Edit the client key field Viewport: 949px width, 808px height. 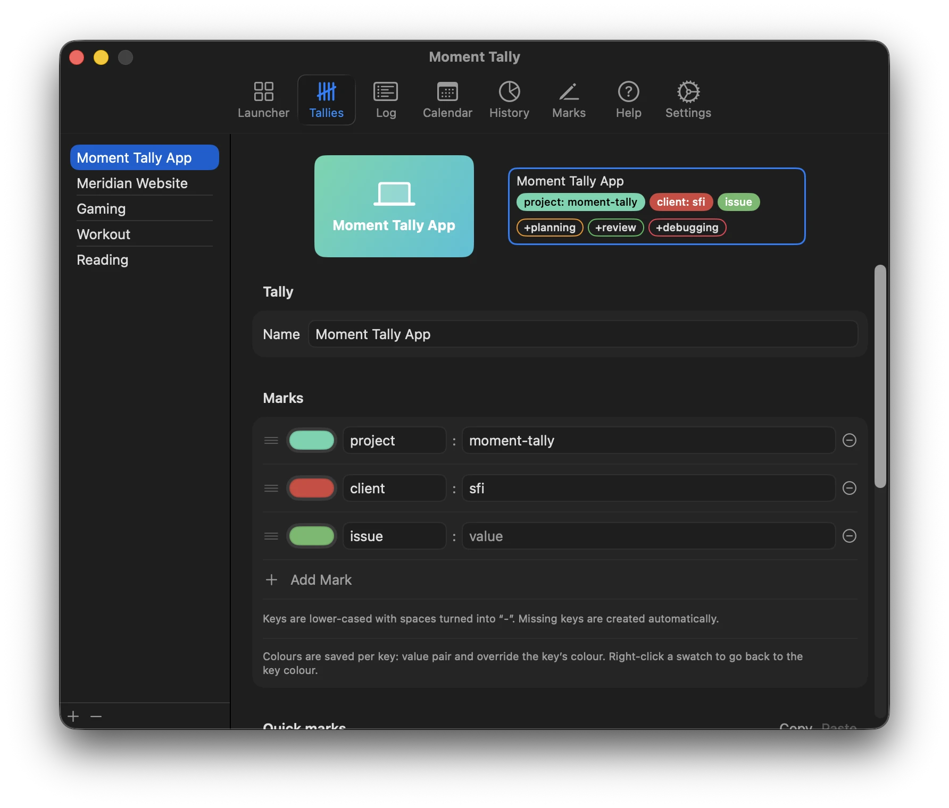(x=394, y=488)
